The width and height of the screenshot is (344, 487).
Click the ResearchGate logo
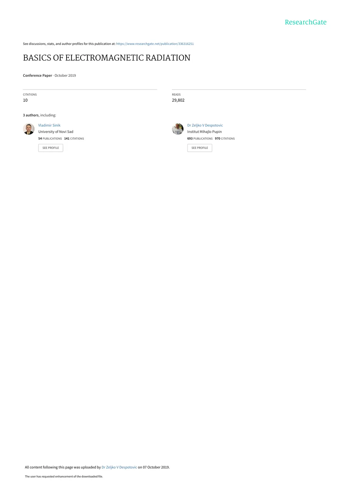coord(305,22)
